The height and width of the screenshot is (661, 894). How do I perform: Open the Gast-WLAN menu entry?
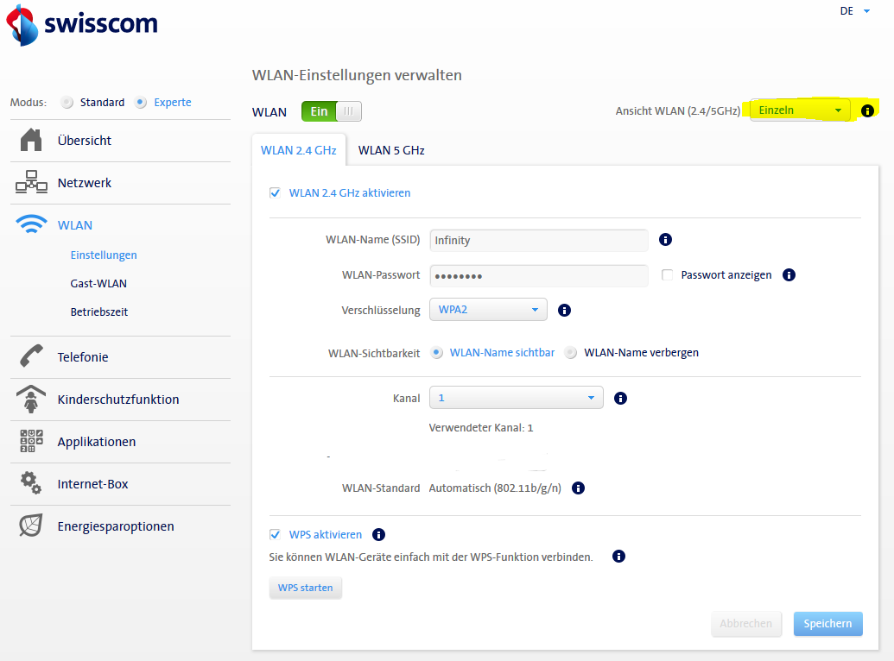pyautogui.click(x=98, y=282)
